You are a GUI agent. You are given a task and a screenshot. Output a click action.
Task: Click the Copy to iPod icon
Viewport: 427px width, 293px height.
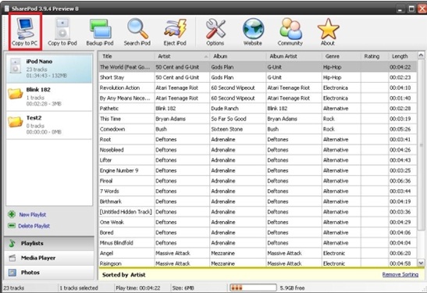[62, 32]
